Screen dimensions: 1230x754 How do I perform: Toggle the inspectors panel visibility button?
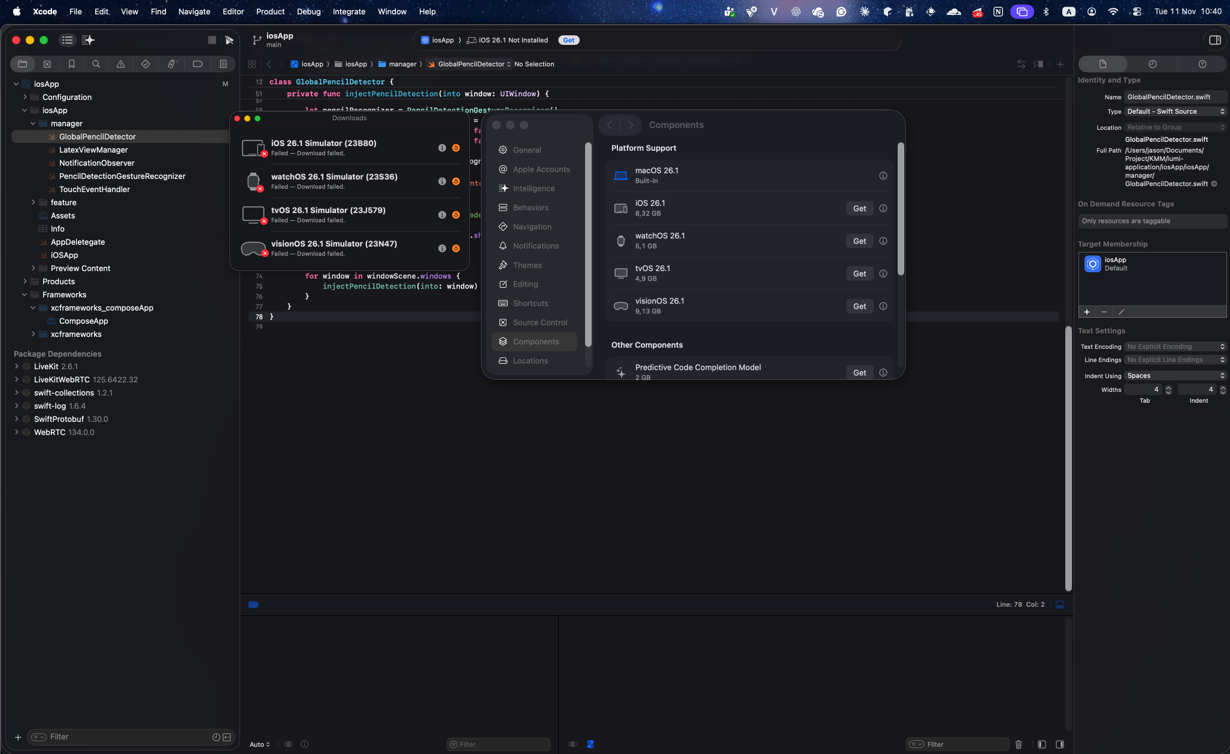coord(1215,40)
